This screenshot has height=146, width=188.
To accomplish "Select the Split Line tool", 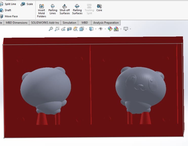I will pos(8,4).
